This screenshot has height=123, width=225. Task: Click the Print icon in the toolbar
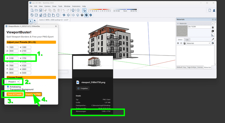click(73, 10)
